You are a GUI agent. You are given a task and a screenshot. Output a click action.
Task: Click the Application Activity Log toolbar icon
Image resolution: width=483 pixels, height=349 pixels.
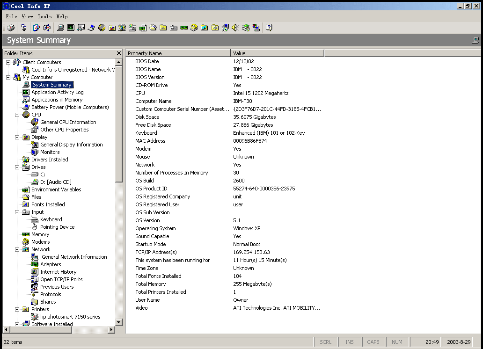point(71,28)
